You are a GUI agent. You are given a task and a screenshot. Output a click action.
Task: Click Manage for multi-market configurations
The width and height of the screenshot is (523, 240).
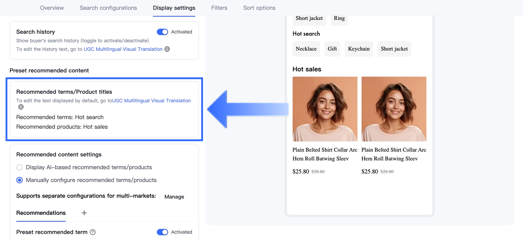click(174, 197)
